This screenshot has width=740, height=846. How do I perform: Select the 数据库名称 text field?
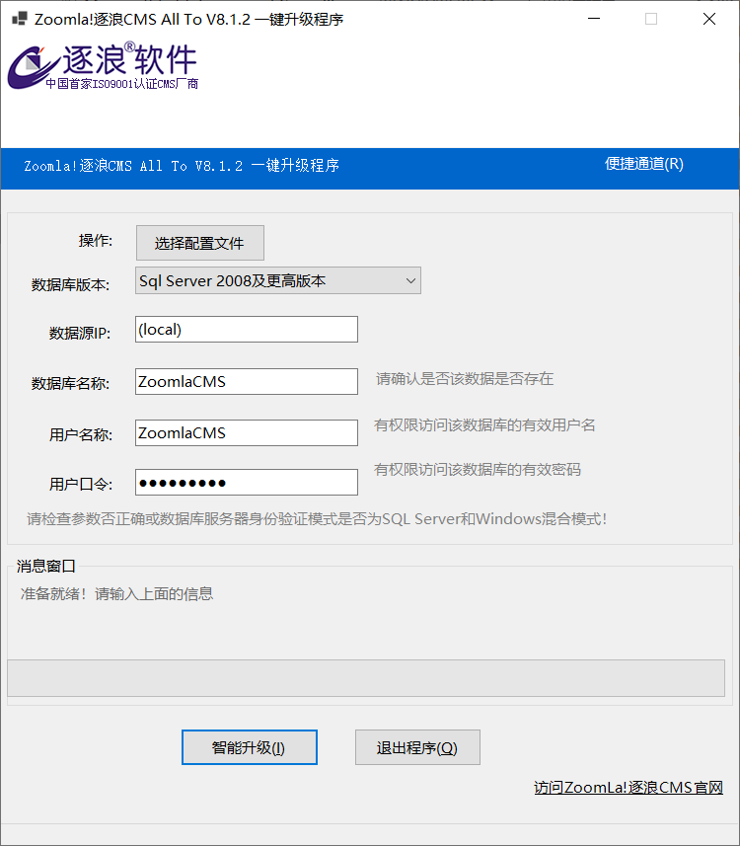click(247, 381)
